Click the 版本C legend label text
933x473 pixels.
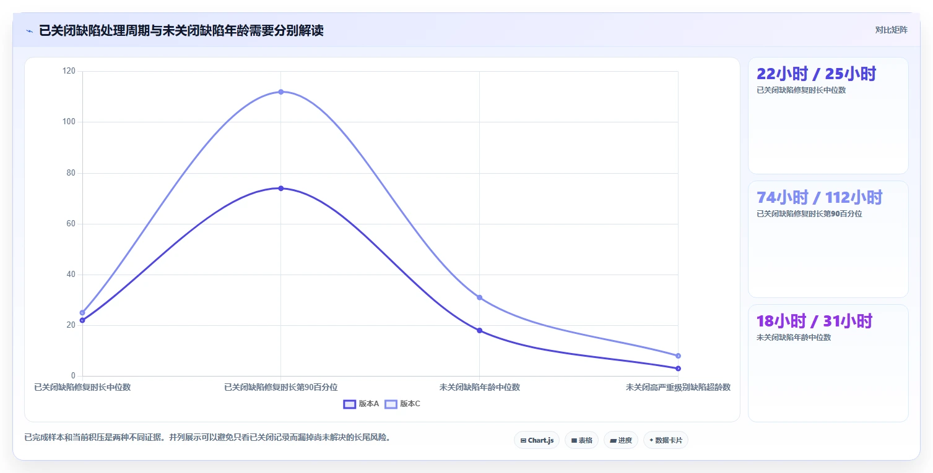pos(410,404)
